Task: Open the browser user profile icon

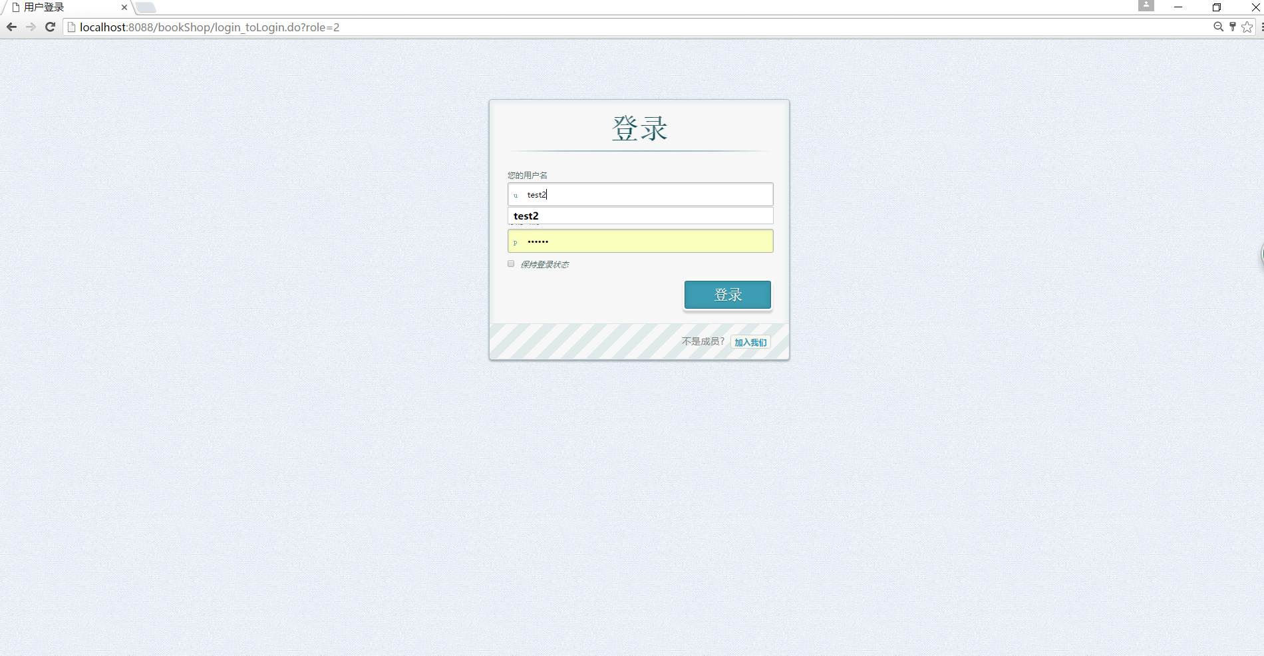Action: (x=1146, y=5)
